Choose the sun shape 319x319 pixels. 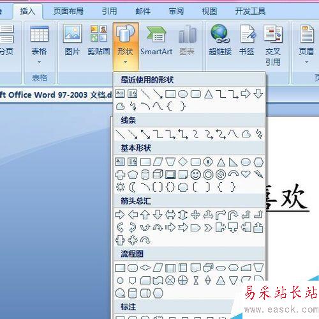(x=120, y=187)
